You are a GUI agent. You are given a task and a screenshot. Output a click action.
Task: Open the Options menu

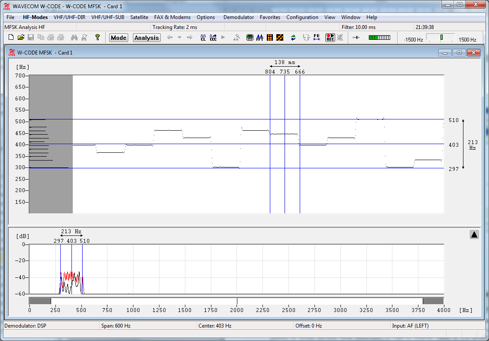(x=206, y=17)
